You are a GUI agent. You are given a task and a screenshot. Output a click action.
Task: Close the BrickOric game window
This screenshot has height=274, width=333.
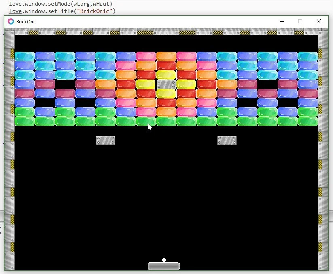[x=318, y=21]
